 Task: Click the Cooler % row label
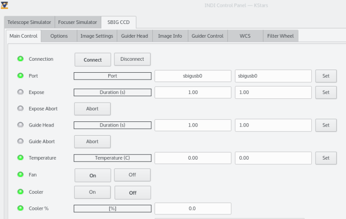39,208
